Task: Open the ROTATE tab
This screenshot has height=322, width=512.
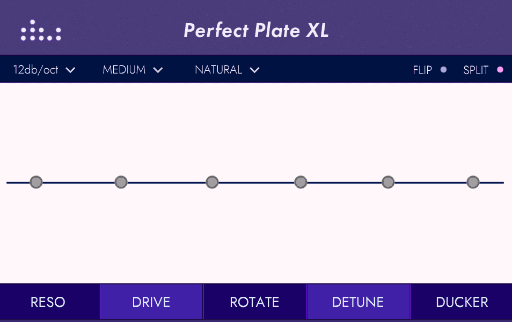Action: click(255, 302)
